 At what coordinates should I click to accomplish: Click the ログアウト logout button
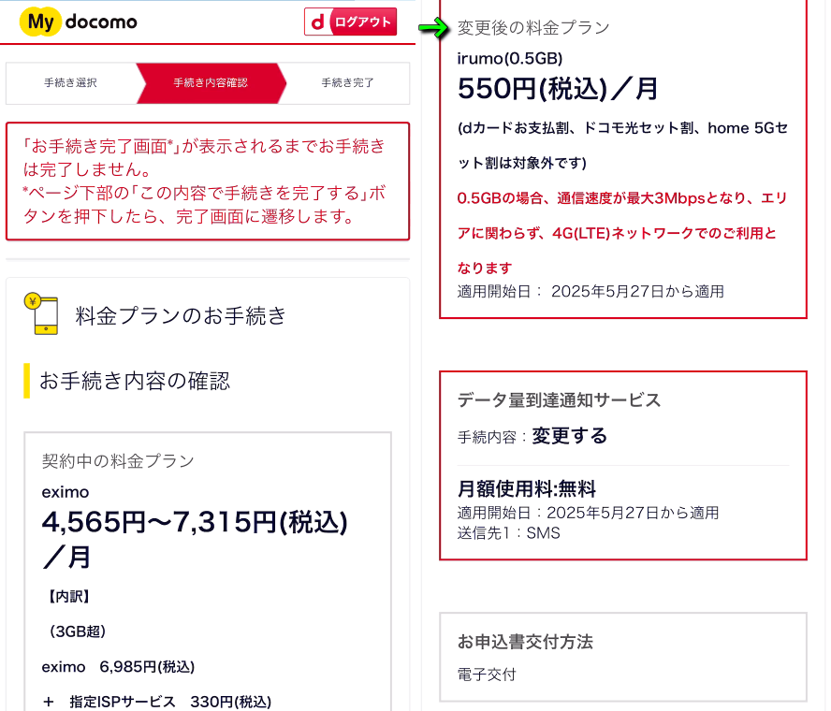tap(350, 22)
